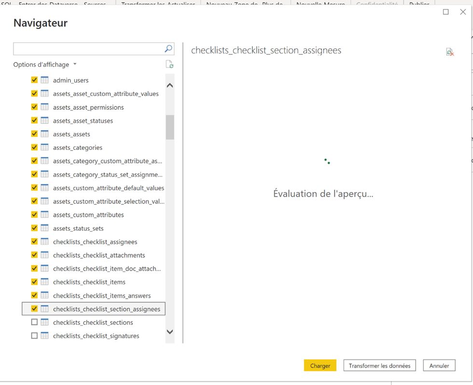Click the table icon beside checklists_checklist_signatures
Image resolution: width=473 pixels, height=385 pixels.
pyautogui.click(x=44, y=335)
